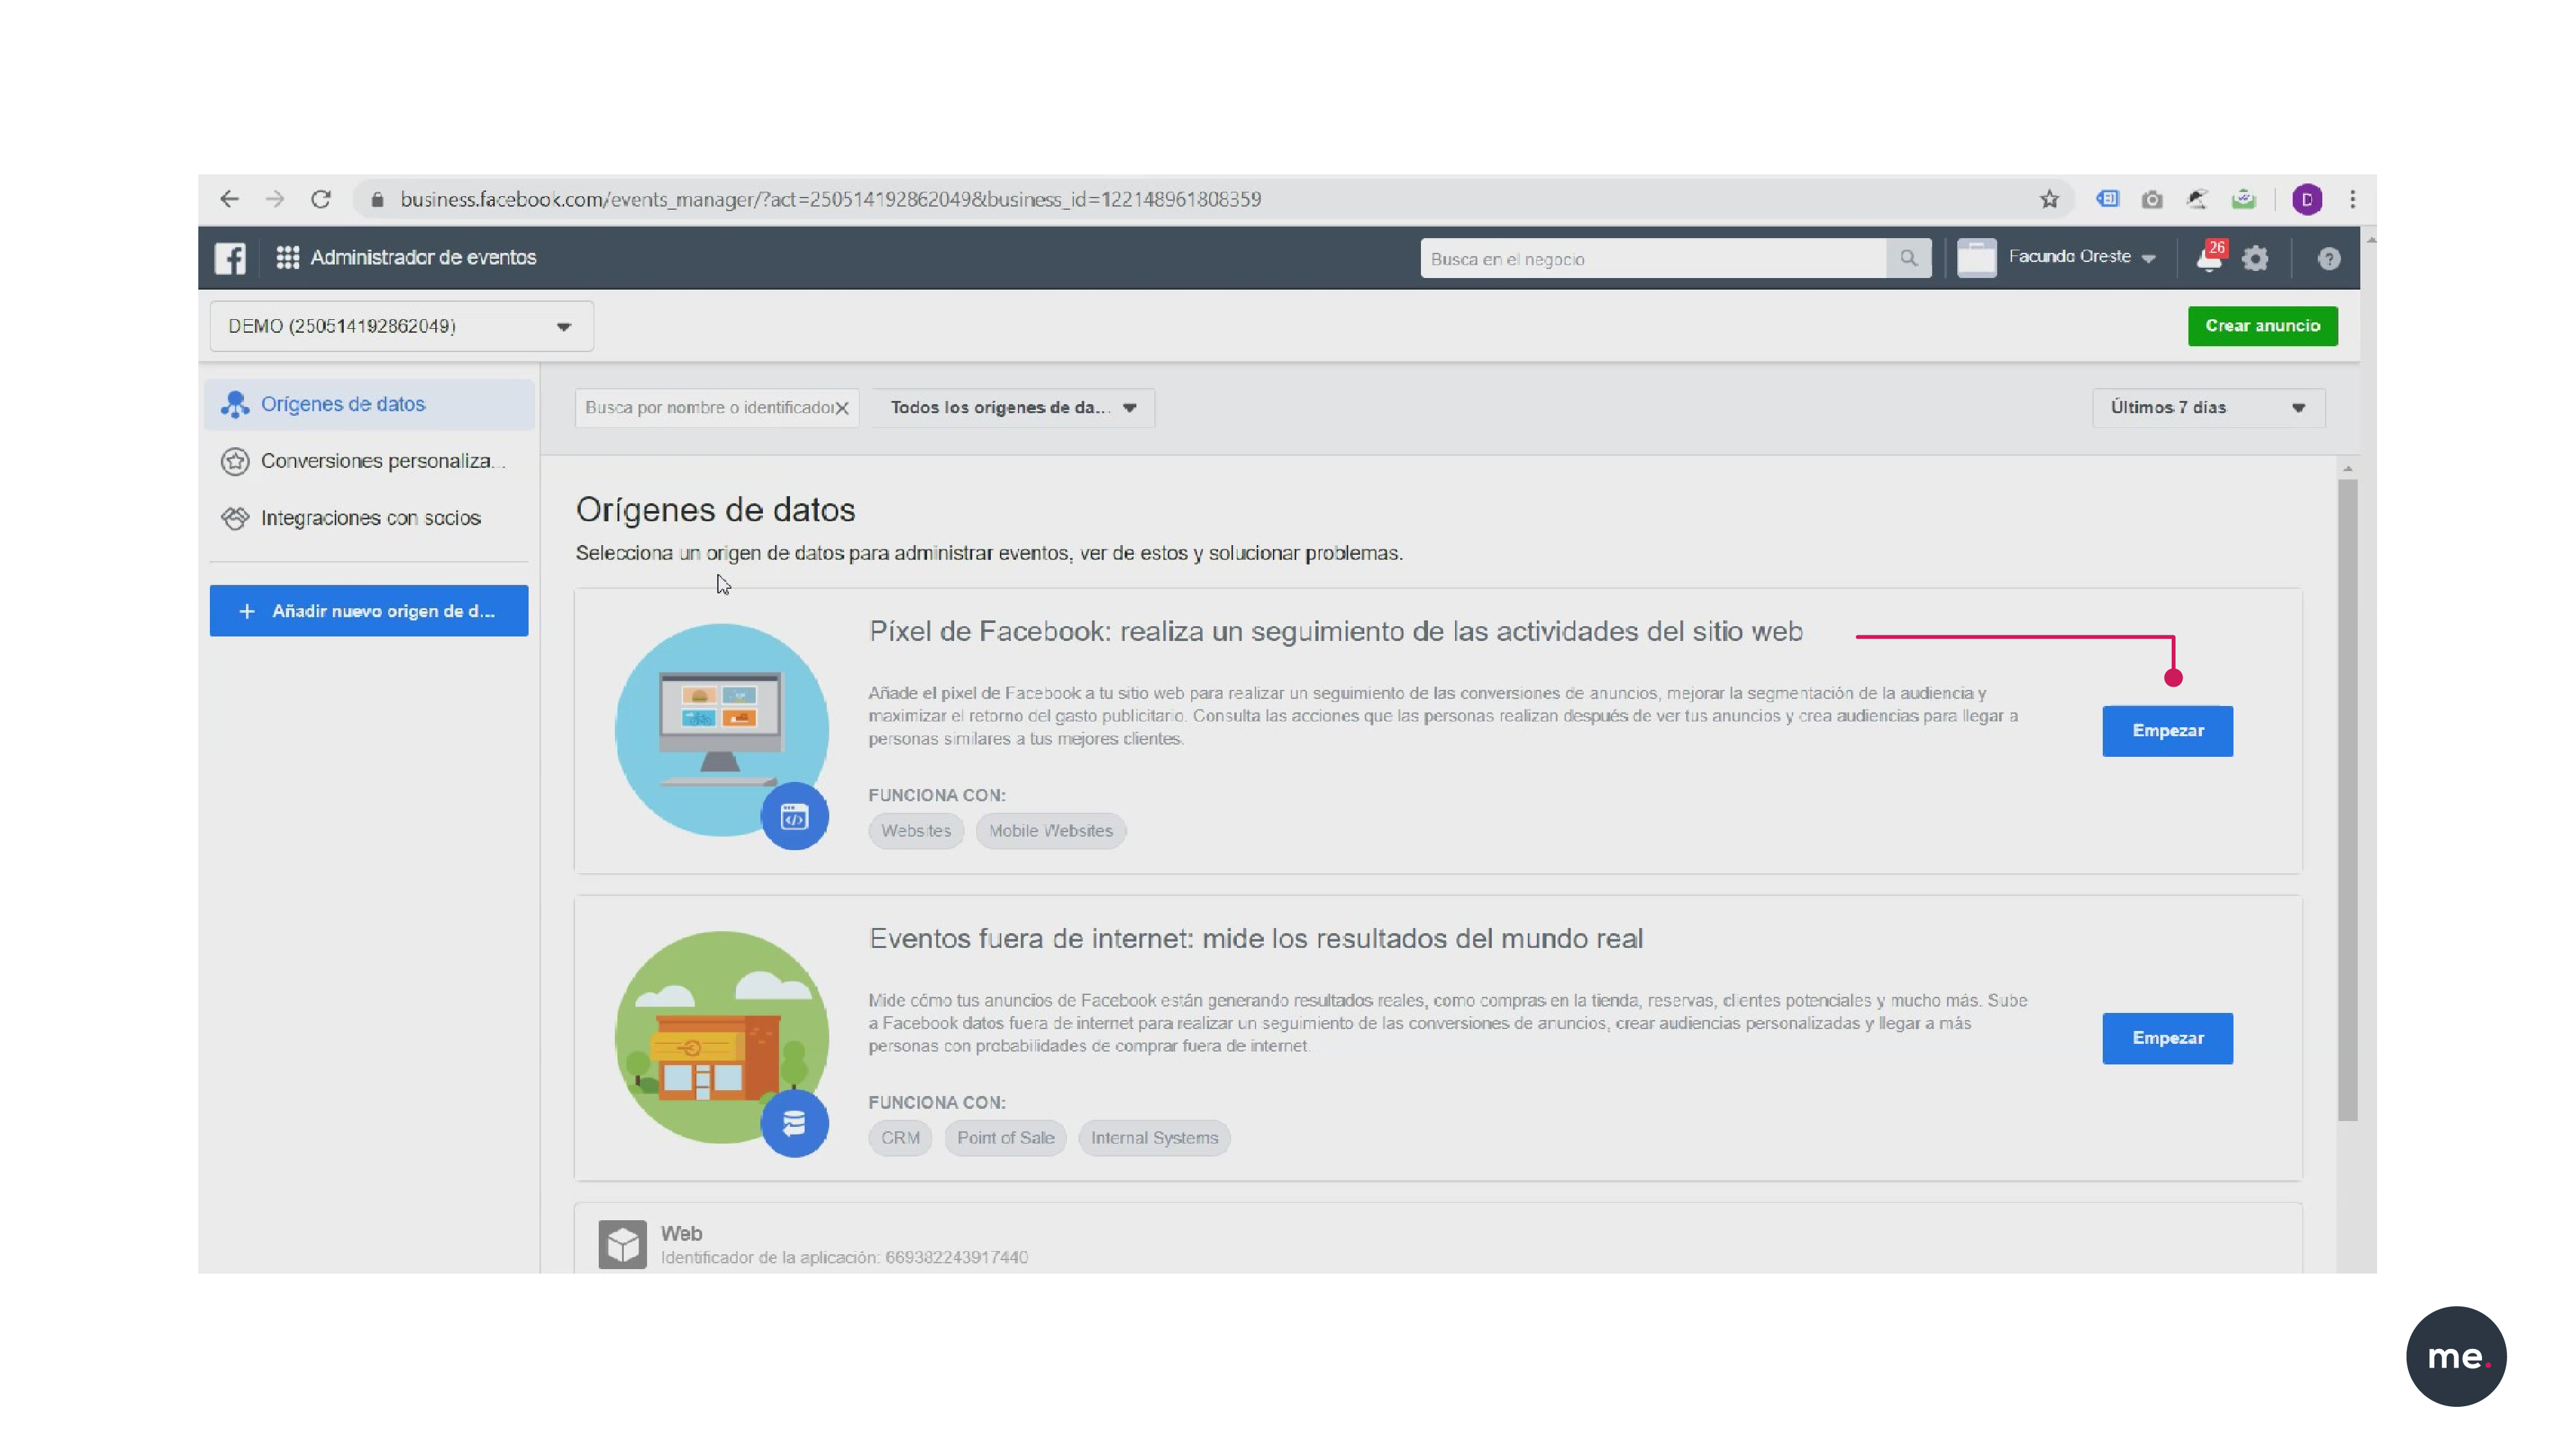Image resolution: width=2576 pixels, height=1448 pixels.
Task: Click the scroll up arrow of the content scrollbar
Action: [x=2347, y=469]
